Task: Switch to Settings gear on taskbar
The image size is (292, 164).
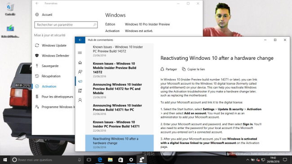Action: 131,160
